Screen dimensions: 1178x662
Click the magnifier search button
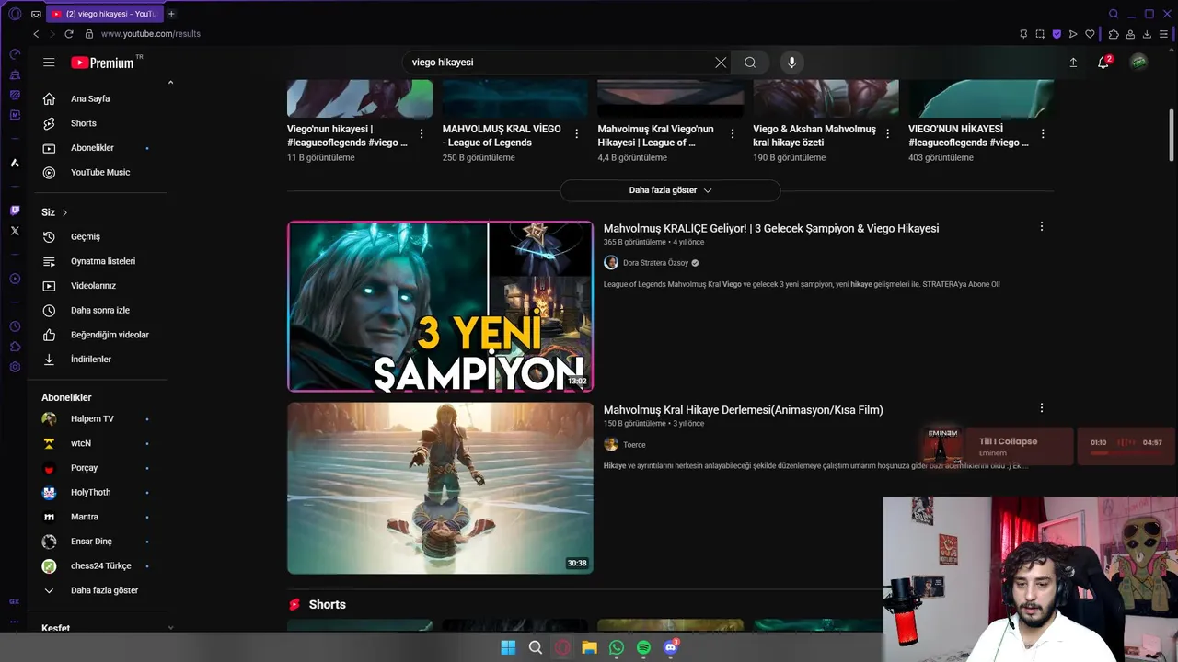pos(750,63)
